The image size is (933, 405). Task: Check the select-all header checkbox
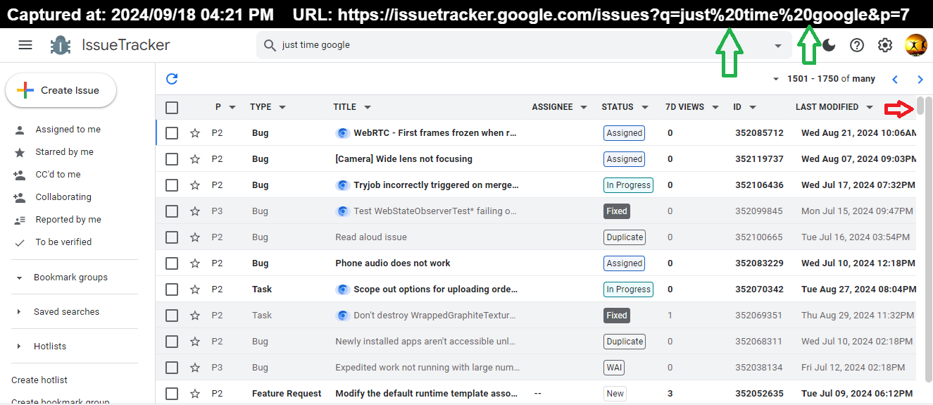click(172, 108)
